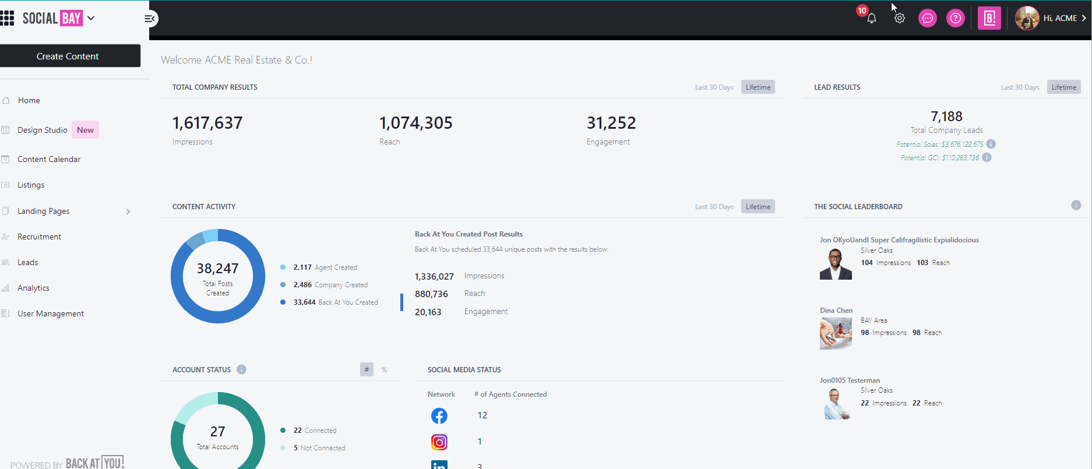This screenshot has height=469, width=1092.
Task: Click the ACME profile avatar
Action: (1027, 18)
